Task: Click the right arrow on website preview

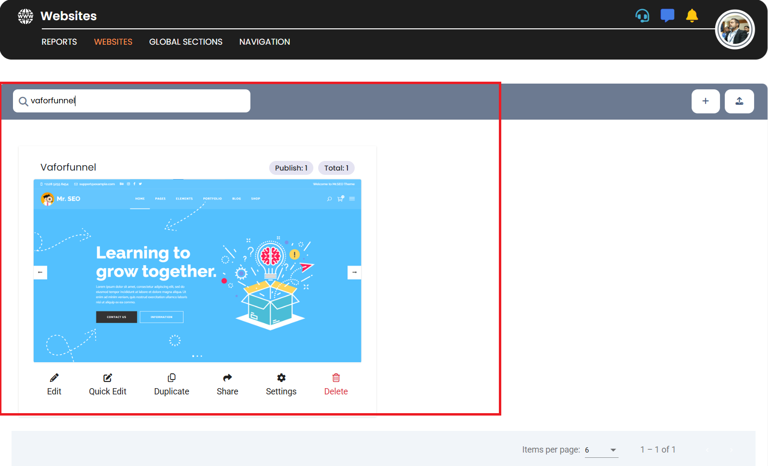Action: pyautogui.click(x=354, y=272)
